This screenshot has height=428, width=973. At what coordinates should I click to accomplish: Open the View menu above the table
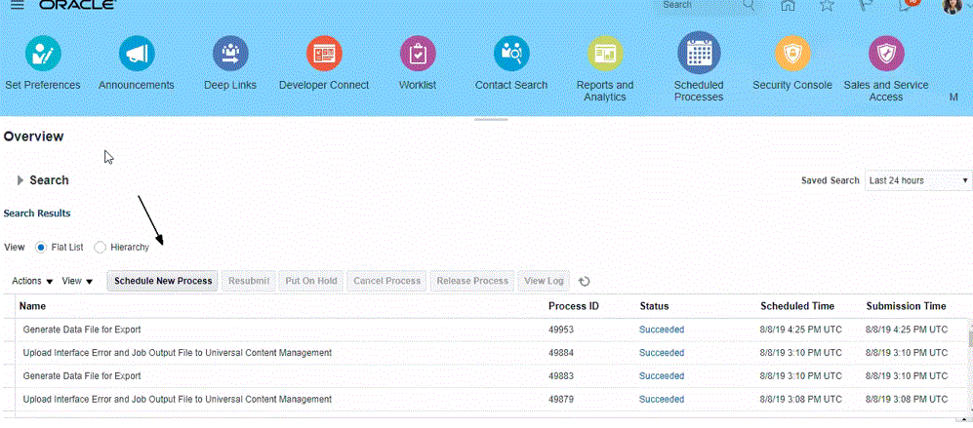pyautogui.click(x=77, y=281)
